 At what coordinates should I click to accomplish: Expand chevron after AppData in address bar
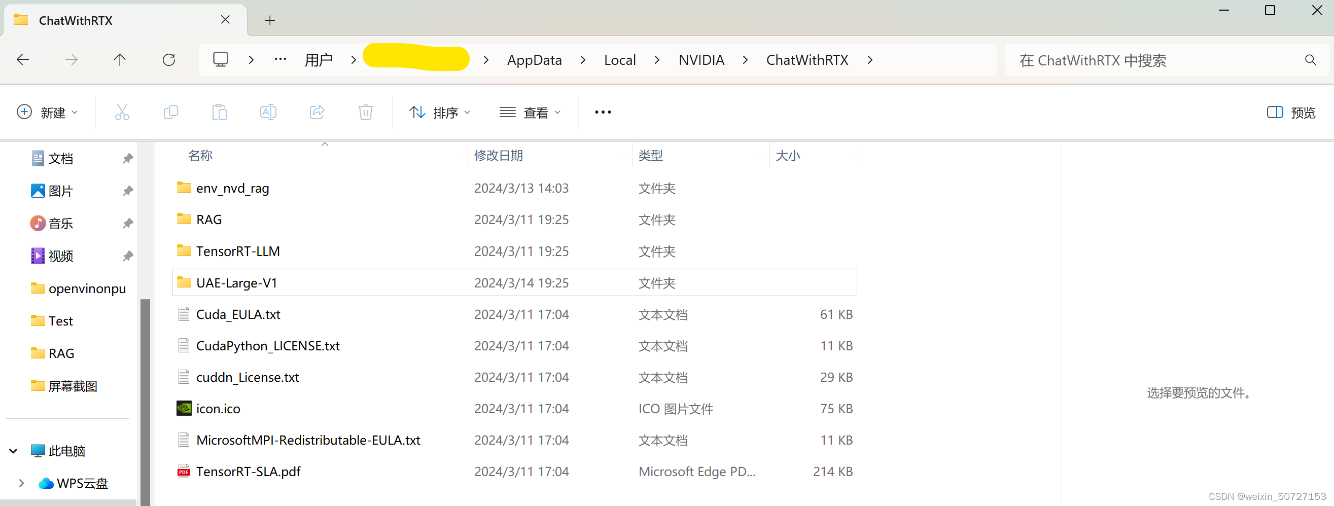[583, 60]
